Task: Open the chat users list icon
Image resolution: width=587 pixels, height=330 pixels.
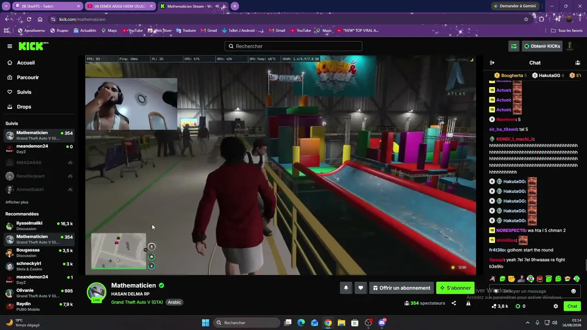Action: pos(578,63)
